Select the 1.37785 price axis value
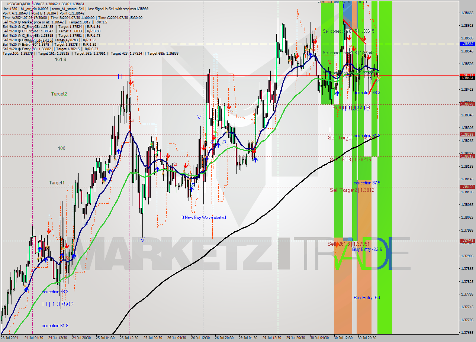 pyautogui.click(x=467, y=294)
